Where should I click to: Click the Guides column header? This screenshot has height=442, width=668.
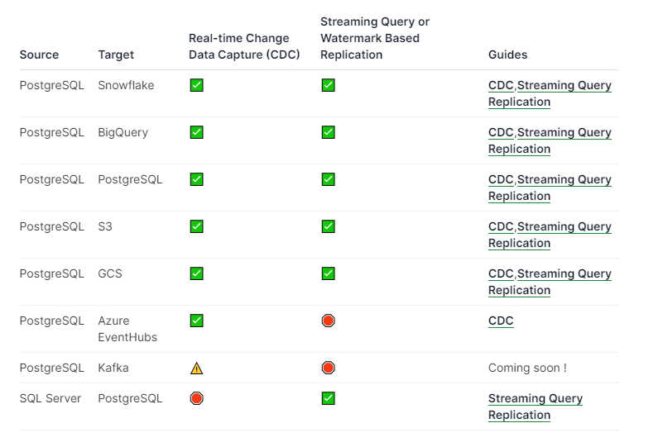coord(507,55)
